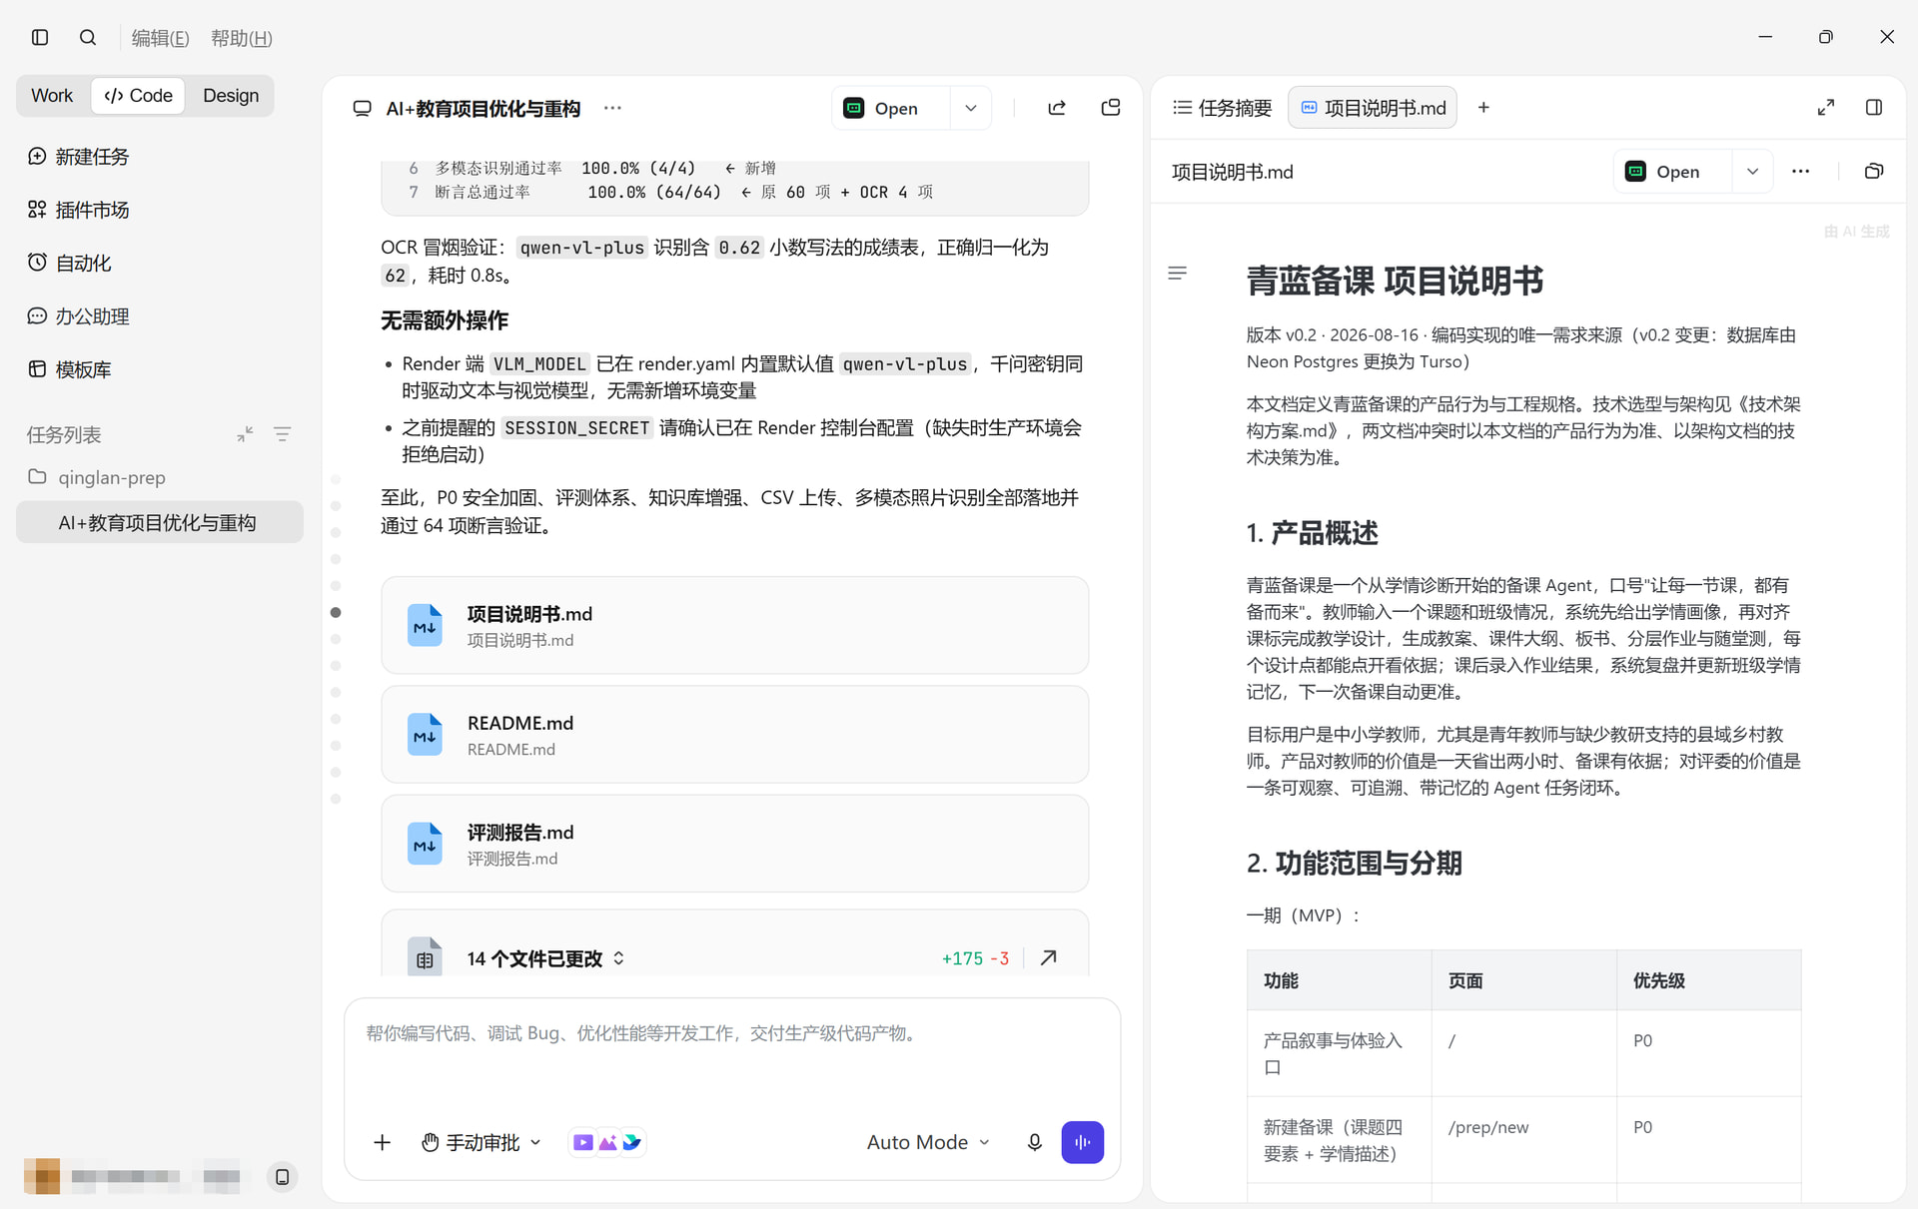Viewport: 1918px width, 1209px height.
Task: Expand the 14 个文件已更改 list
Action: [545, 958]
